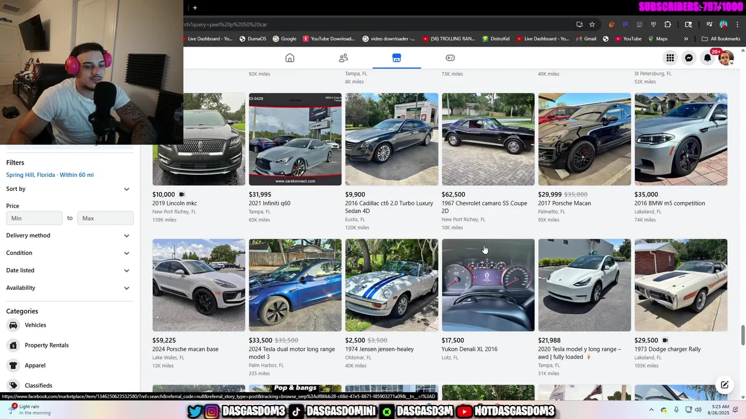Click the page vertical scrollbar thumb

tap(743, 335)
